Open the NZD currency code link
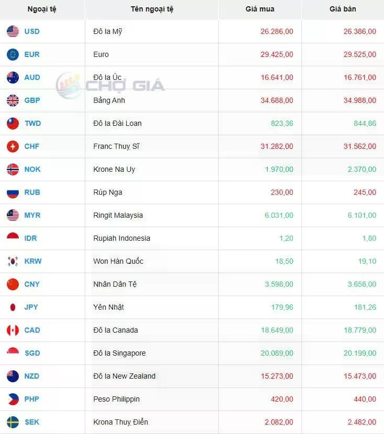The width and height of the screenshot is (384, 434). [32, 376]
